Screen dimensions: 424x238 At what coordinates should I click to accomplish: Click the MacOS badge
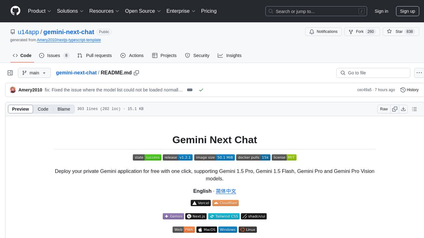(207, 230)
